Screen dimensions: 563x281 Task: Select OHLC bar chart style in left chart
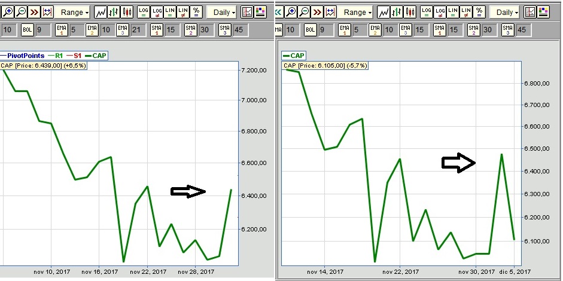(114, 12)
